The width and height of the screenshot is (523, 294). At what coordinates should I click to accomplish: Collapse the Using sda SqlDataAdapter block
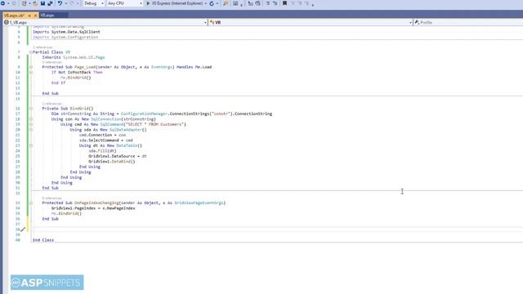[31, 130]
